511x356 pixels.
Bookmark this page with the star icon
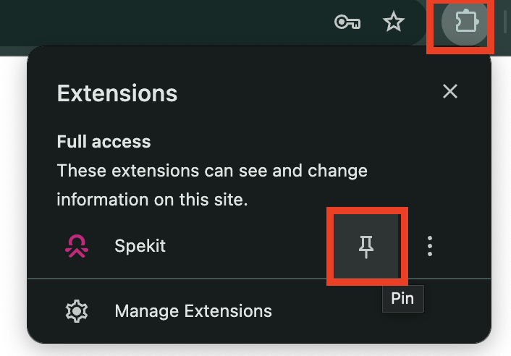click(393, 22)
